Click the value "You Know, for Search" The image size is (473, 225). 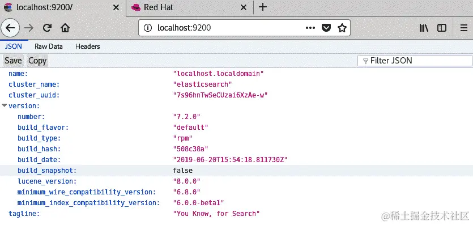pyautogui.click(x=216, y=214)
